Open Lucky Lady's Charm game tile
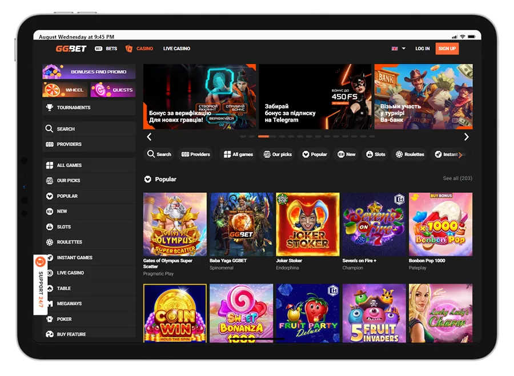The image size is (514, 376). (x=440, y=313)
